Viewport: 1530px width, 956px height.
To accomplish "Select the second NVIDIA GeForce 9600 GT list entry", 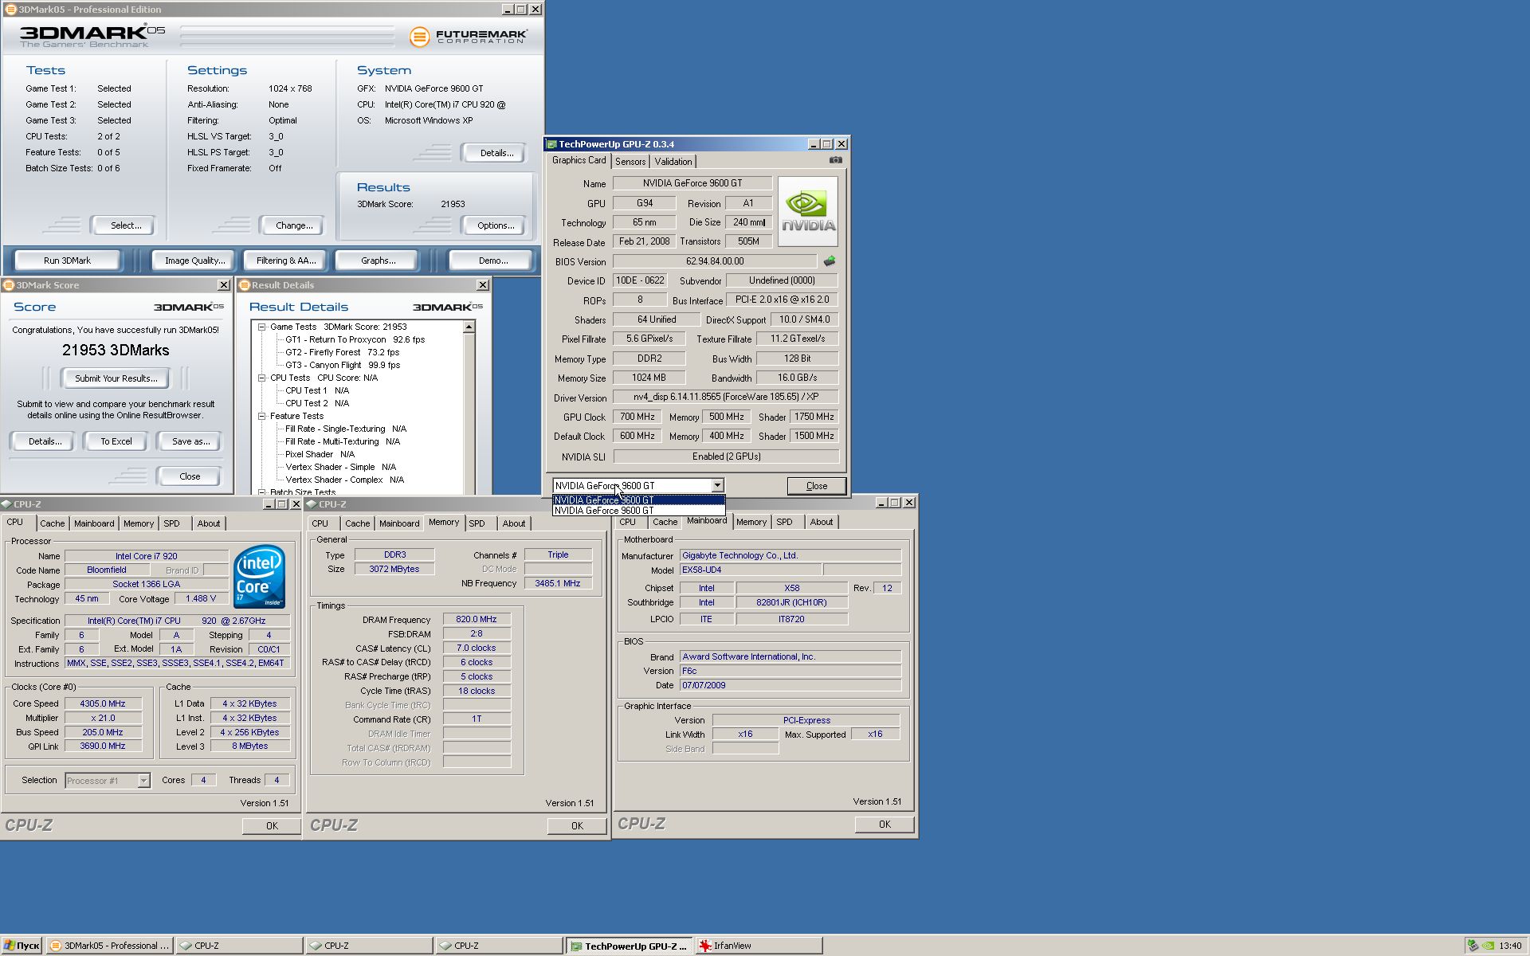I will (639, 511).
